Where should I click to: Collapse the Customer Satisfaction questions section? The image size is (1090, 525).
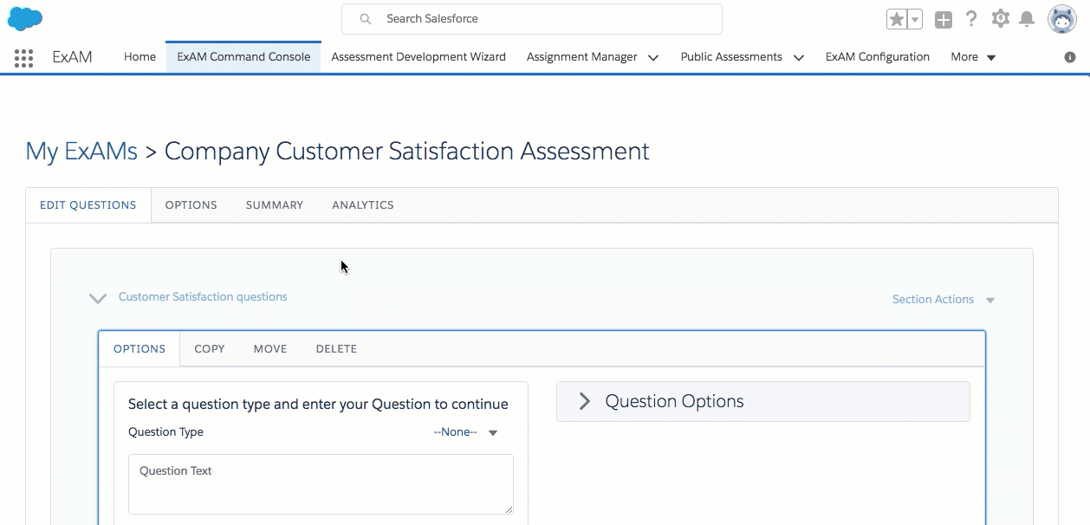(x=98, y=298)
